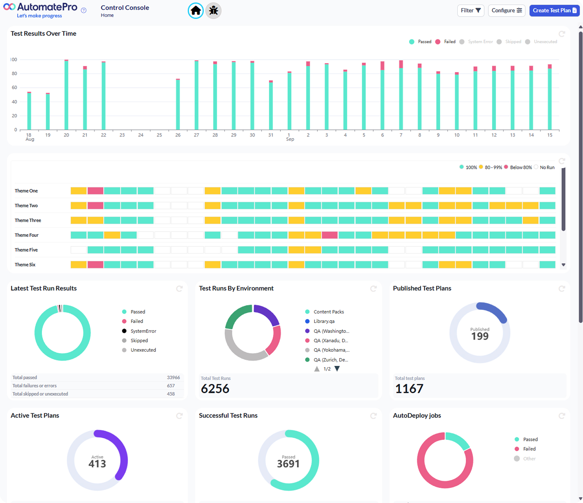583x503 pixels.
Task: Show the Skipped series in top chart legend
Action: click(509, 42)
